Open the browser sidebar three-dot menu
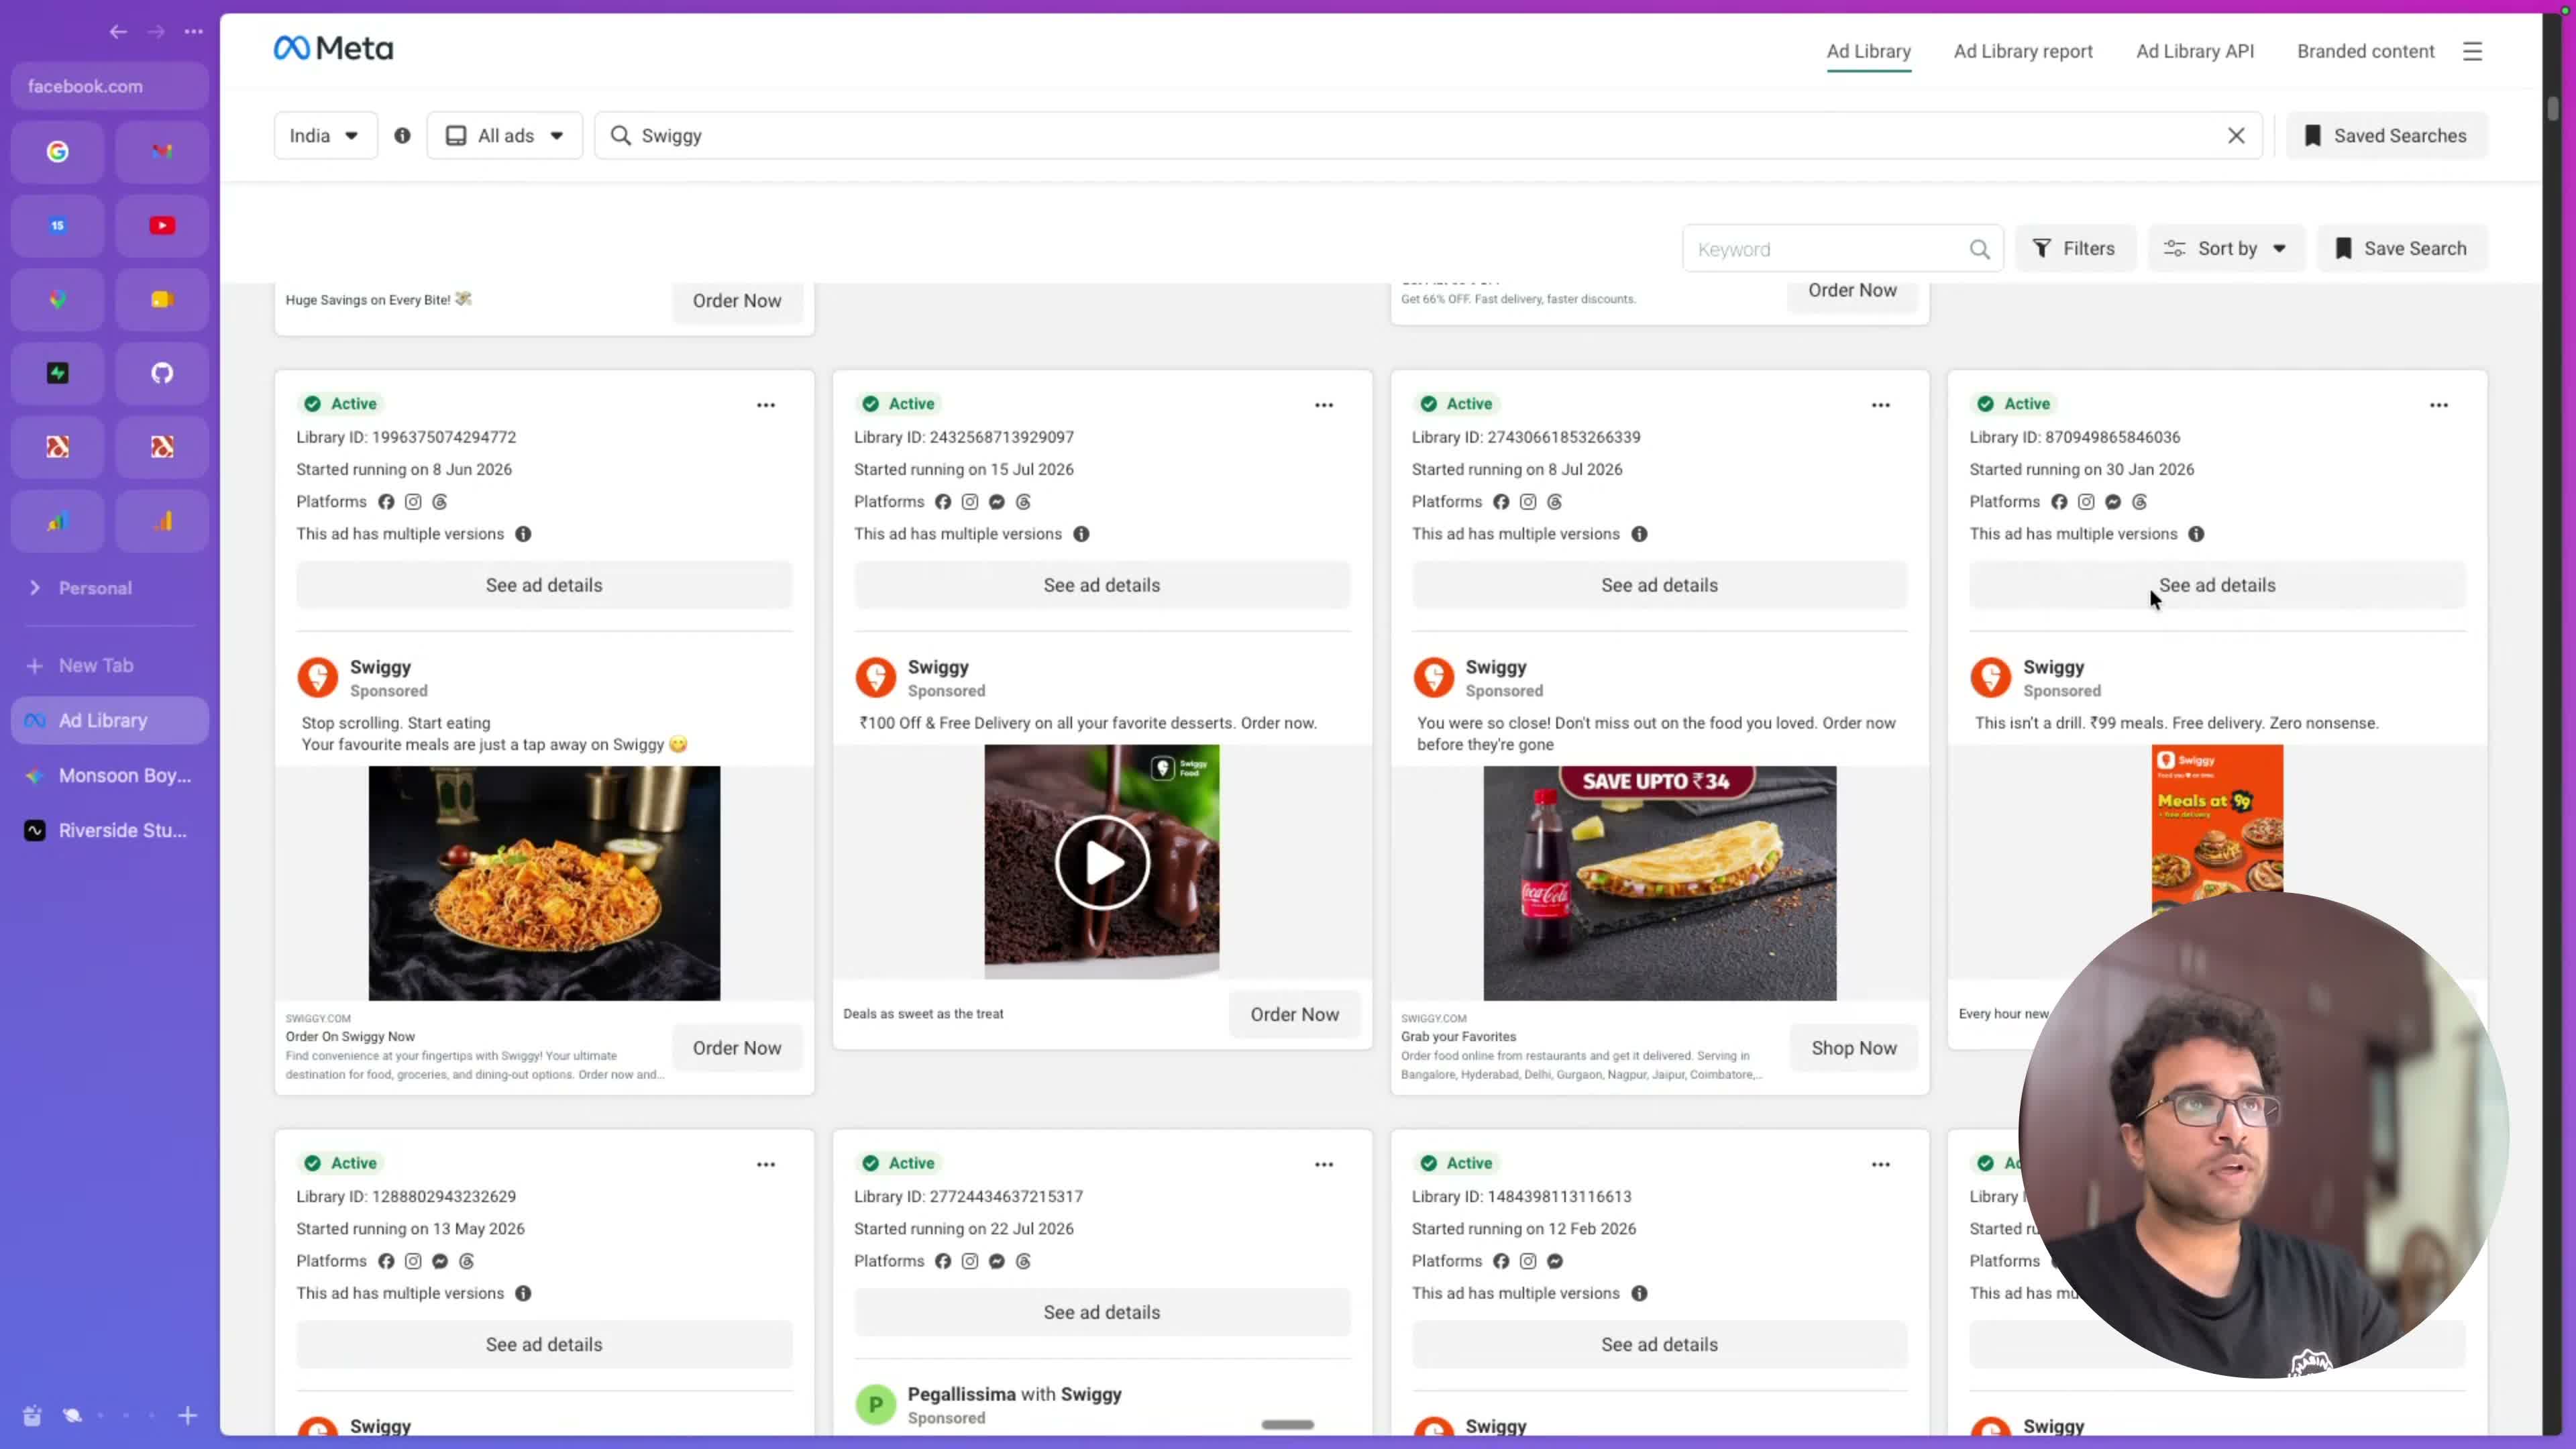This screenshot has width=2576, height=1449. 194,32
